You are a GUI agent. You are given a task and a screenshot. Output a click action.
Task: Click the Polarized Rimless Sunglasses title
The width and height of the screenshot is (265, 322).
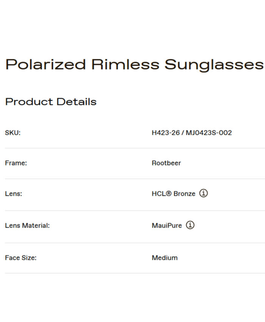(x=134, y=64)
